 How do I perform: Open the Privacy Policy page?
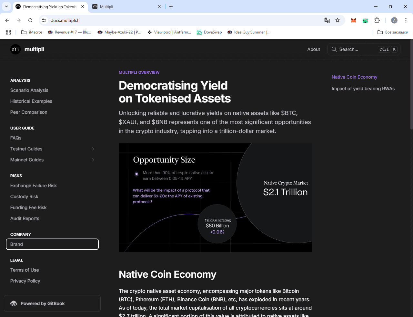25,281
